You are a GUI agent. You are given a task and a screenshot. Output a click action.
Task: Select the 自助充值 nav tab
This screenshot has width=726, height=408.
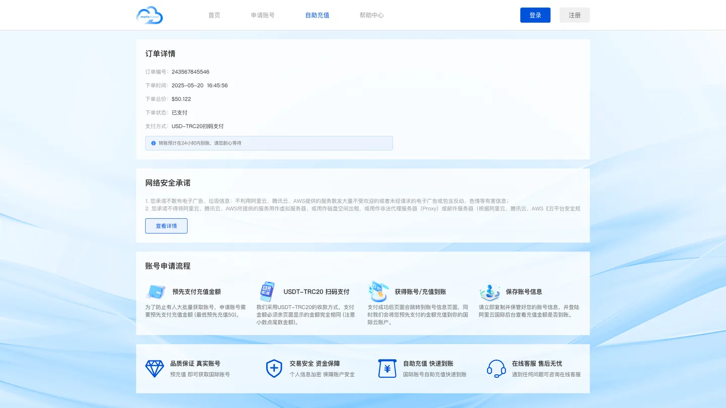tap(317, 15)
